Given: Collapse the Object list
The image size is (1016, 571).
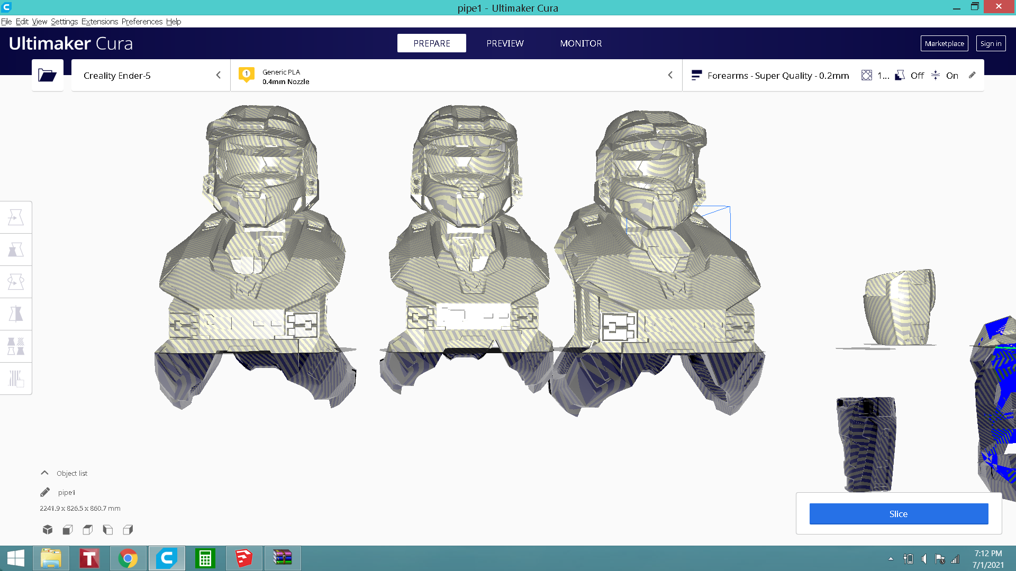Looking at the screenshot, I should [45, 473].
